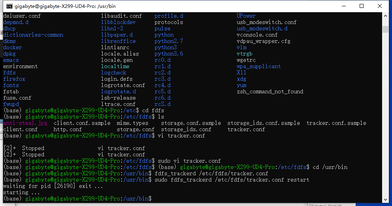
Task: Click the localtime link entry
Action: [115, 66]
